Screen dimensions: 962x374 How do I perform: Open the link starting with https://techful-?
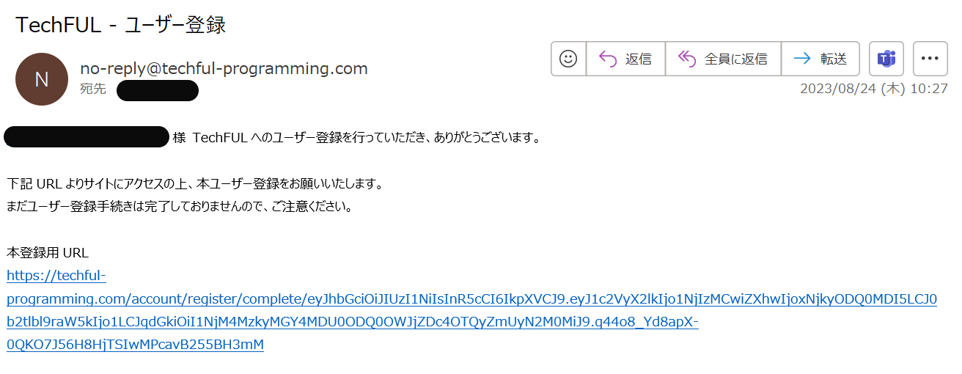click(56, 276)
